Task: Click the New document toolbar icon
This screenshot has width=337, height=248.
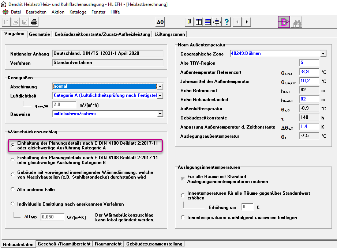Action: pyautogui.click(x=6, y=22)
